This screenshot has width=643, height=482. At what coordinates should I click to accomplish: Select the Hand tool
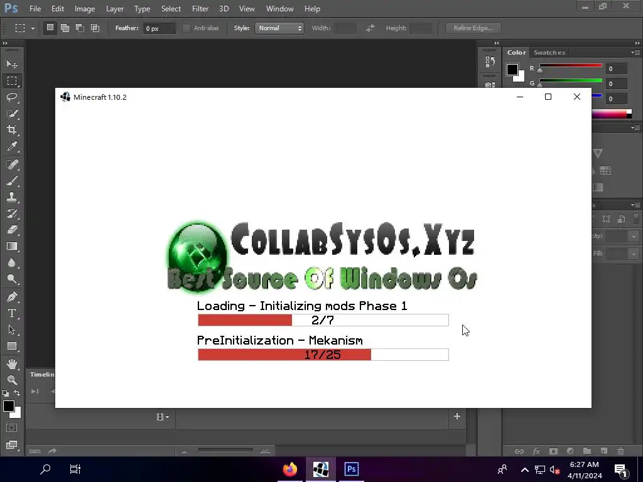tap(12, 363)
